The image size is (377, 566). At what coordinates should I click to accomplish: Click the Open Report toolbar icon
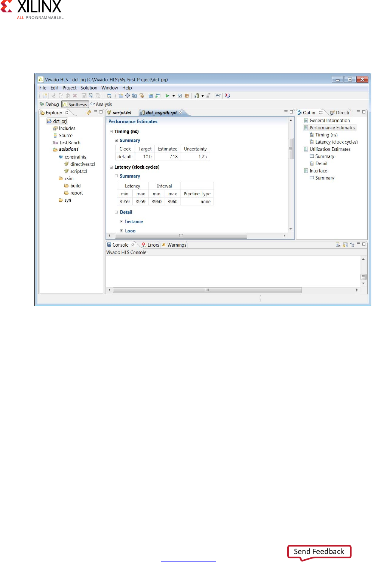point(196,96)
